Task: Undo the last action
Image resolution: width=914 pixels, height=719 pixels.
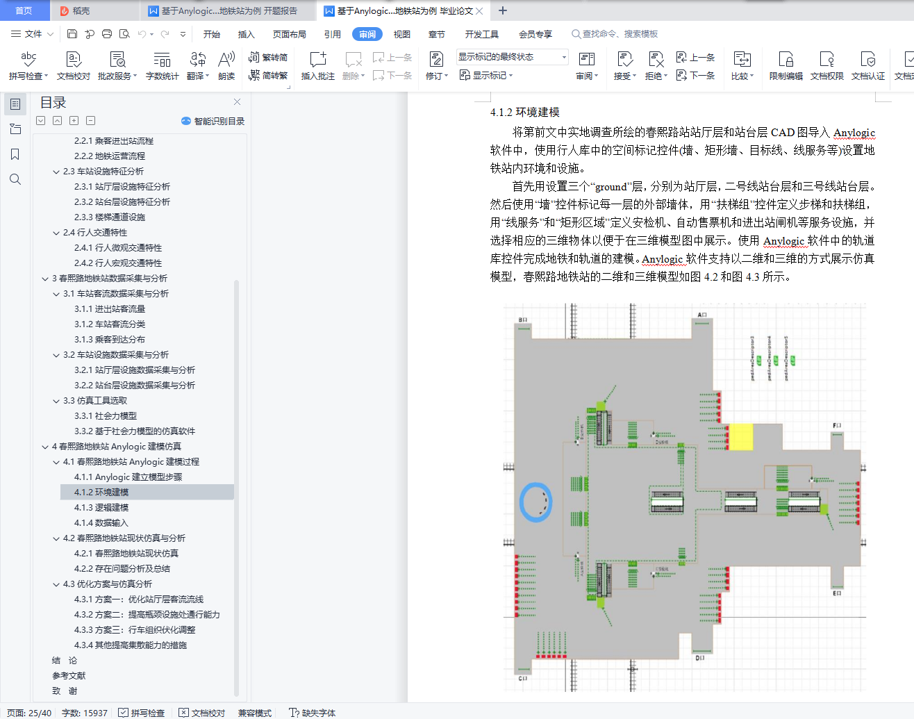Action: [x=142, y=33]
